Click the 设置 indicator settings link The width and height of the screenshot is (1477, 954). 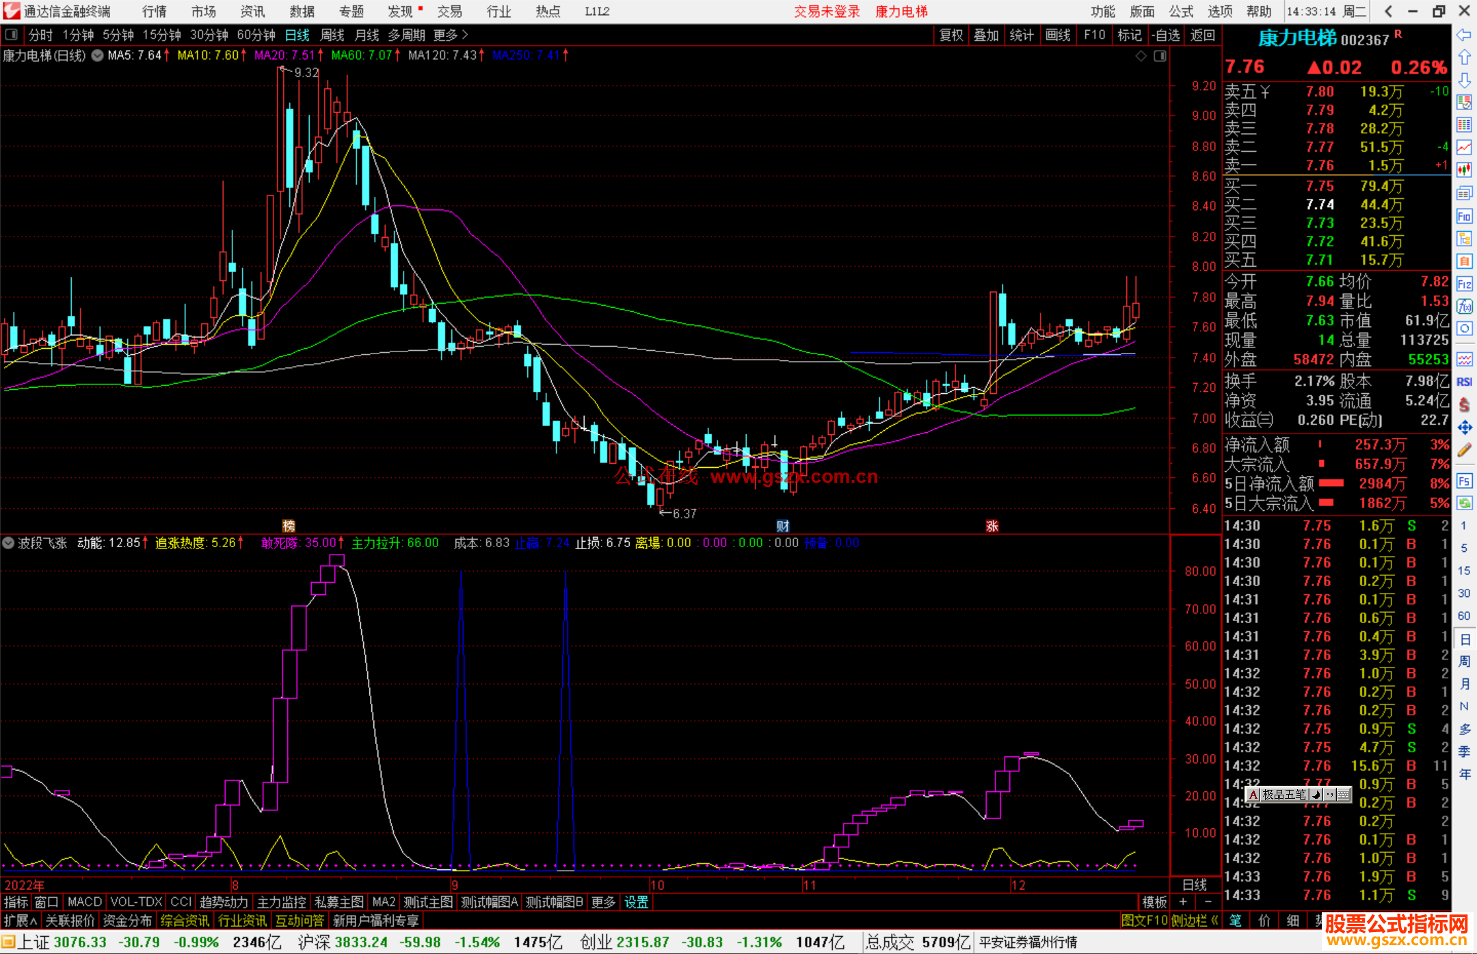pyautogui.click(x=636, y=902)
